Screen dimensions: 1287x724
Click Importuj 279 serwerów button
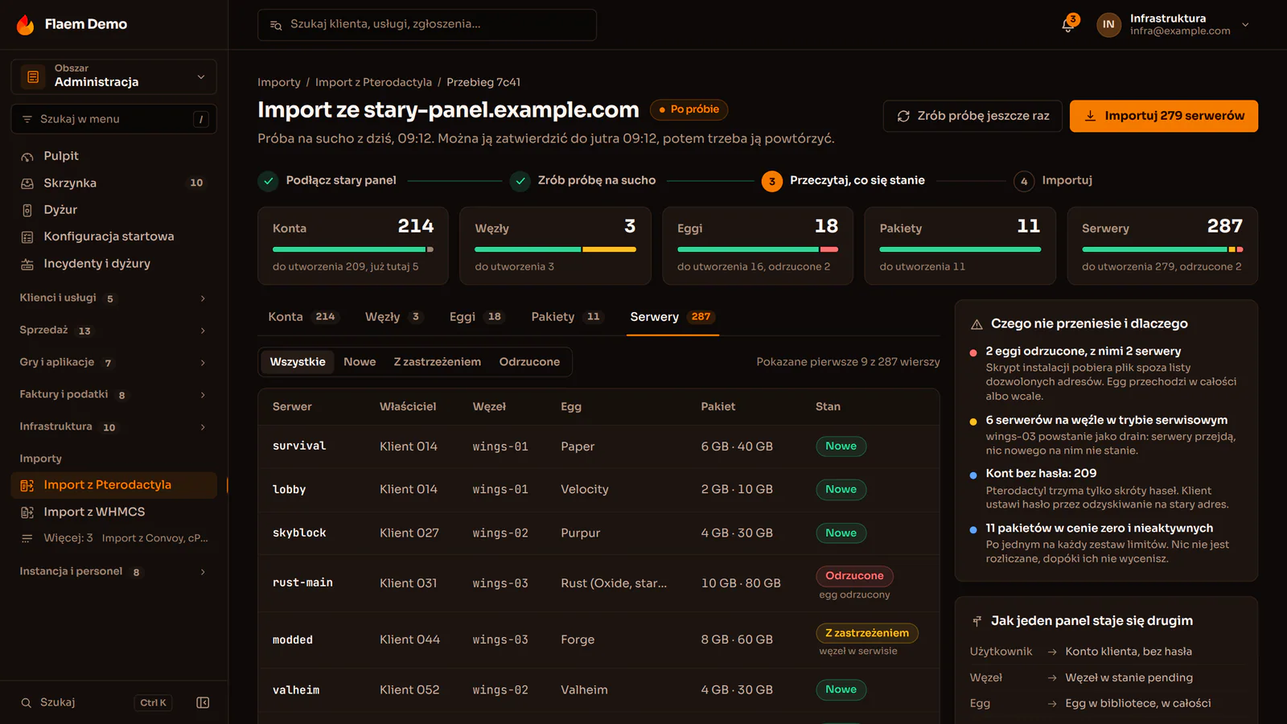pyautogui.click(x=1164, y=116)
